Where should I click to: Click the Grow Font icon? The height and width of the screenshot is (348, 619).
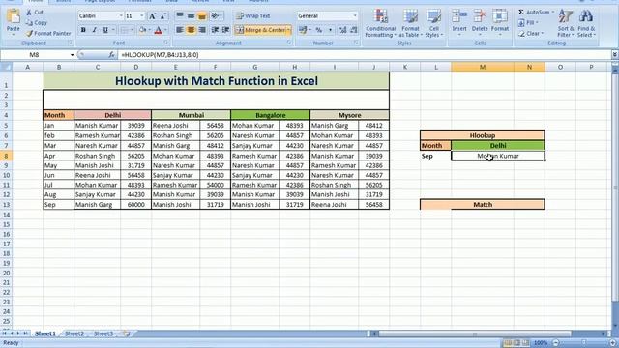point(153,15)
